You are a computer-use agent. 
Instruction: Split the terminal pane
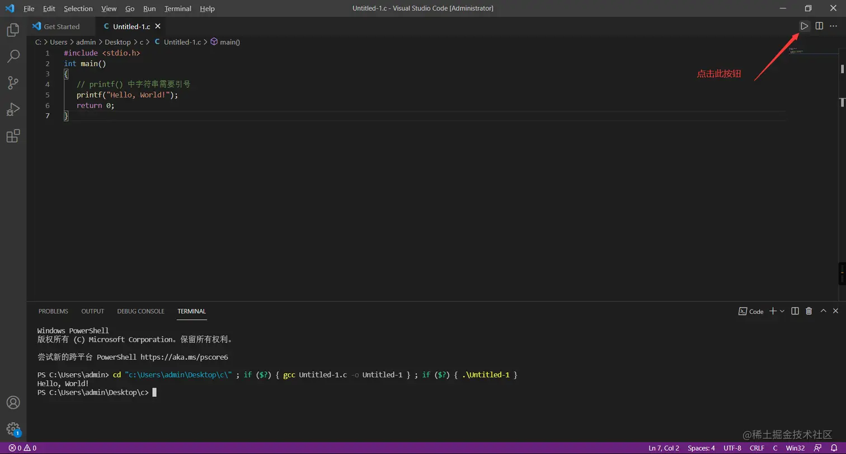pos(795,311)
